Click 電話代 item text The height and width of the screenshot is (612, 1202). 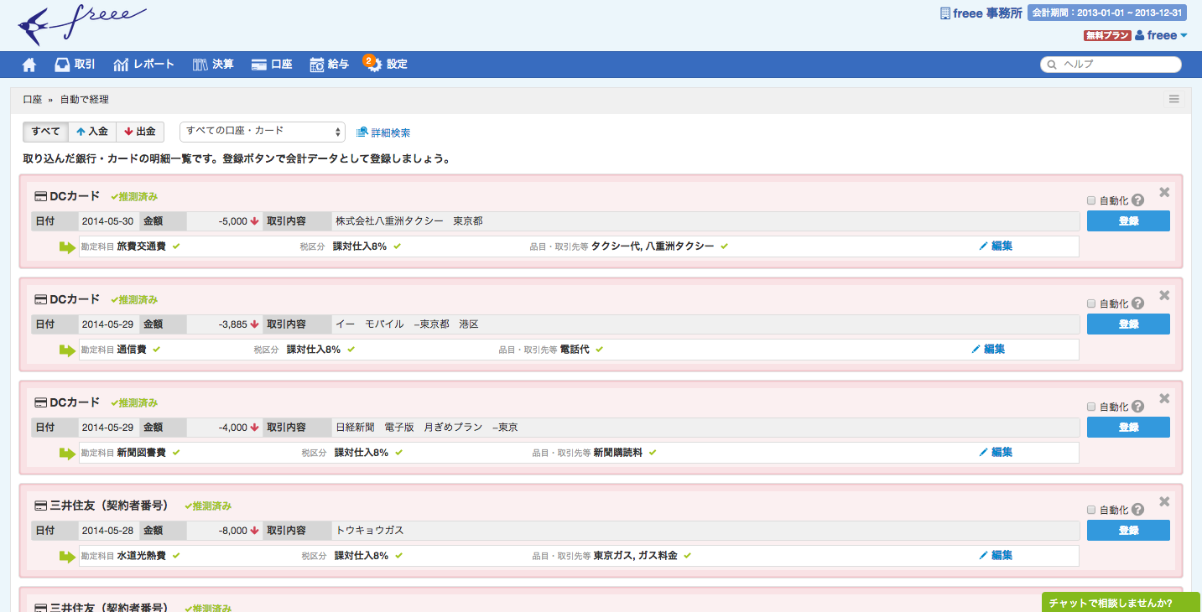(575, 350)
